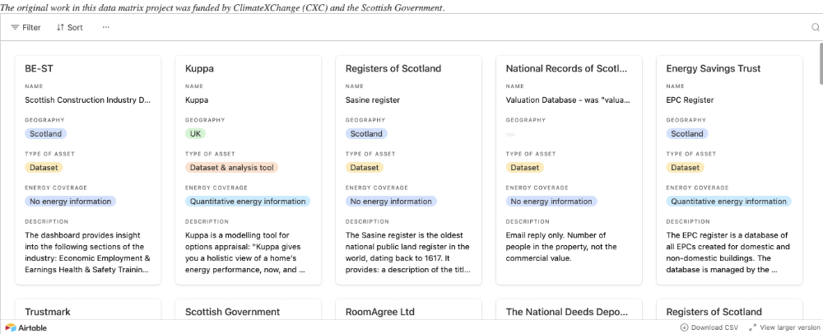Click the UK geography tag on Kuppa
The width and height of the screenshot is (823, 334).
click(x=196, y=133)
